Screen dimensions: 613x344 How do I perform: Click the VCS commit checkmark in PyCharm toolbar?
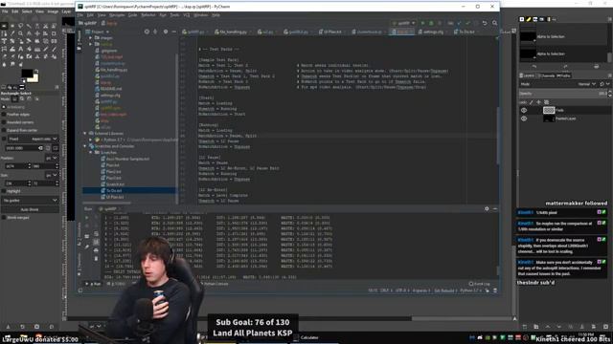(468, 23)
